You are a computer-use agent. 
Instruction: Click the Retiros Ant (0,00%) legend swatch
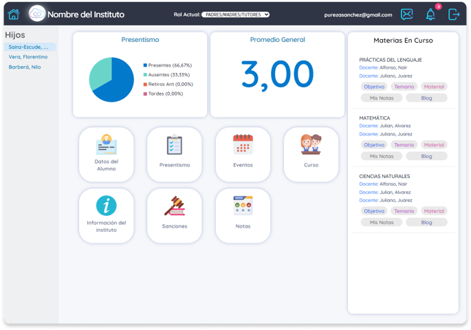145,85
